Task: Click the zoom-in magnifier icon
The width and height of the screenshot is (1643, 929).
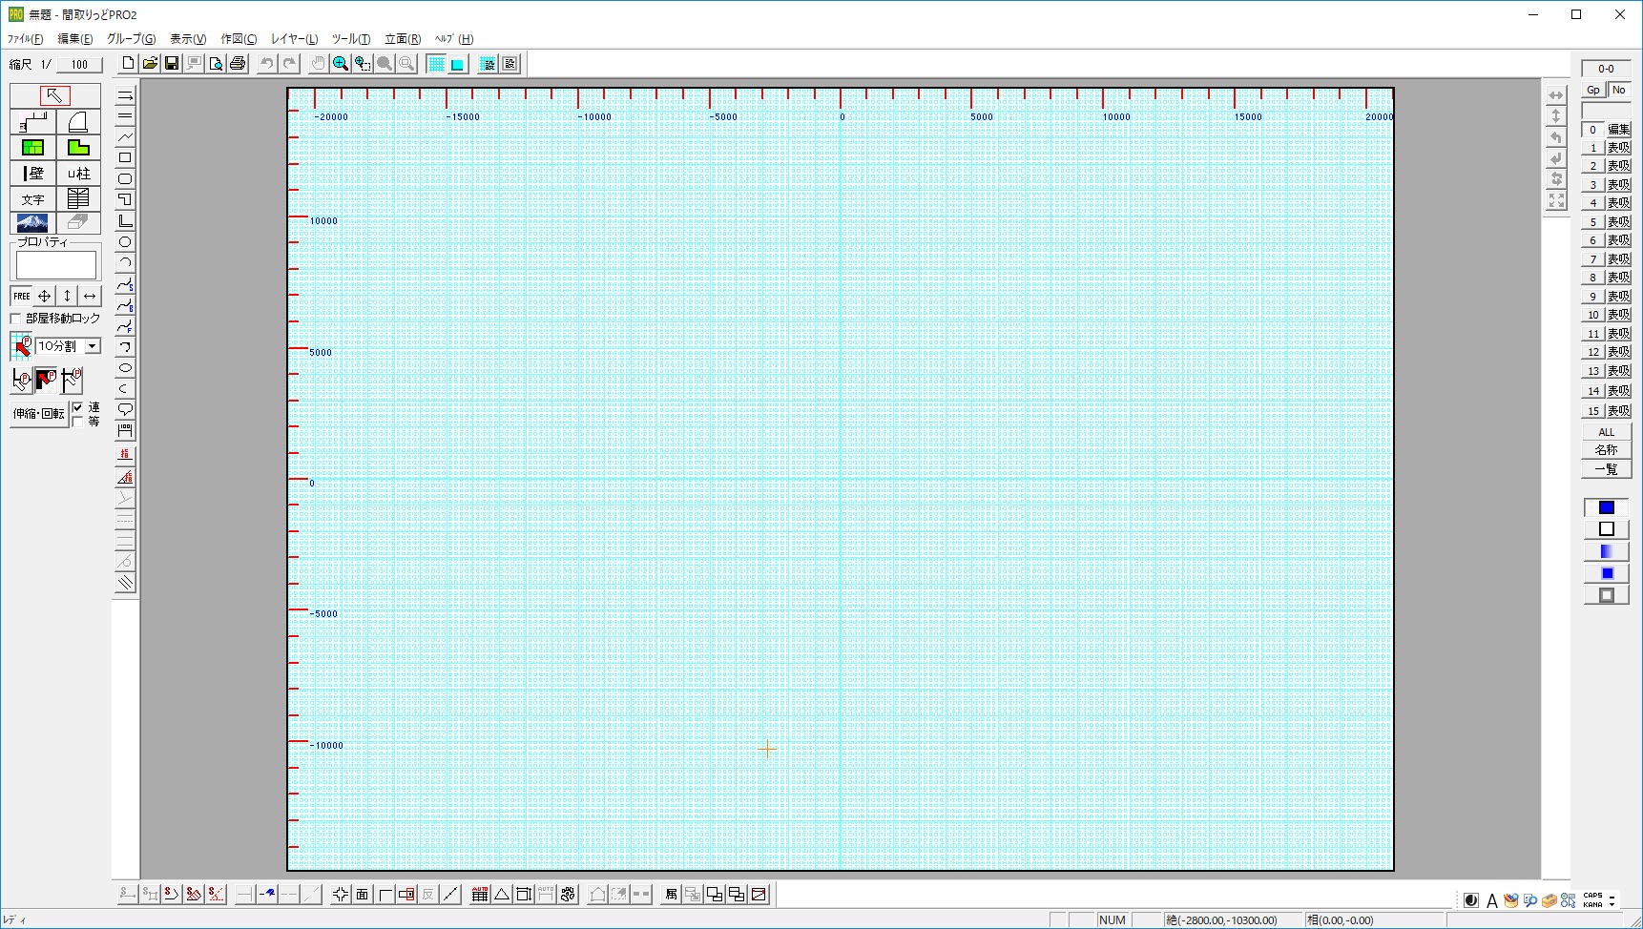Action: [340, 64]
